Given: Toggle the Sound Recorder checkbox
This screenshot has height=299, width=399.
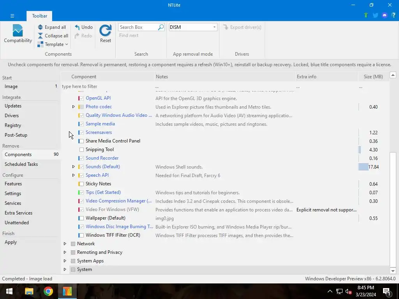Looking at the screenshot, I should pos(81,158).
